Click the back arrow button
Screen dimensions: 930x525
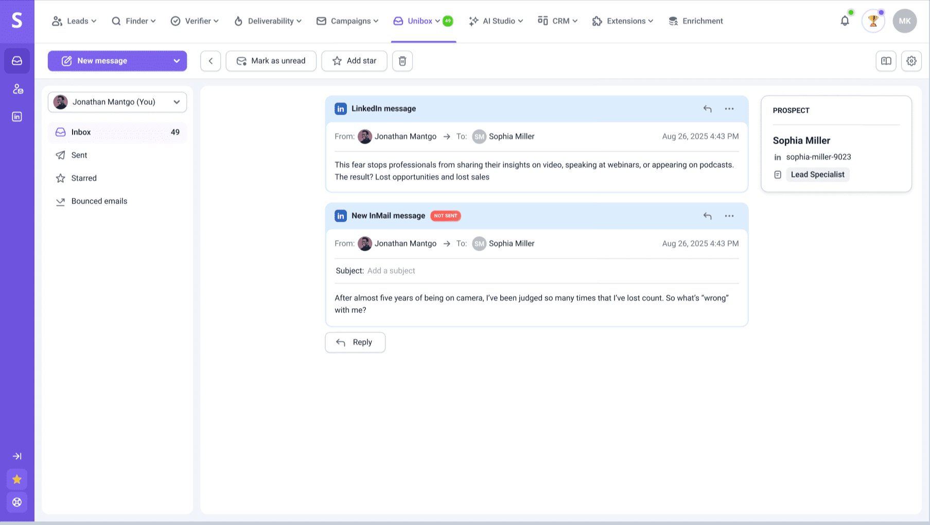[210, 61]
